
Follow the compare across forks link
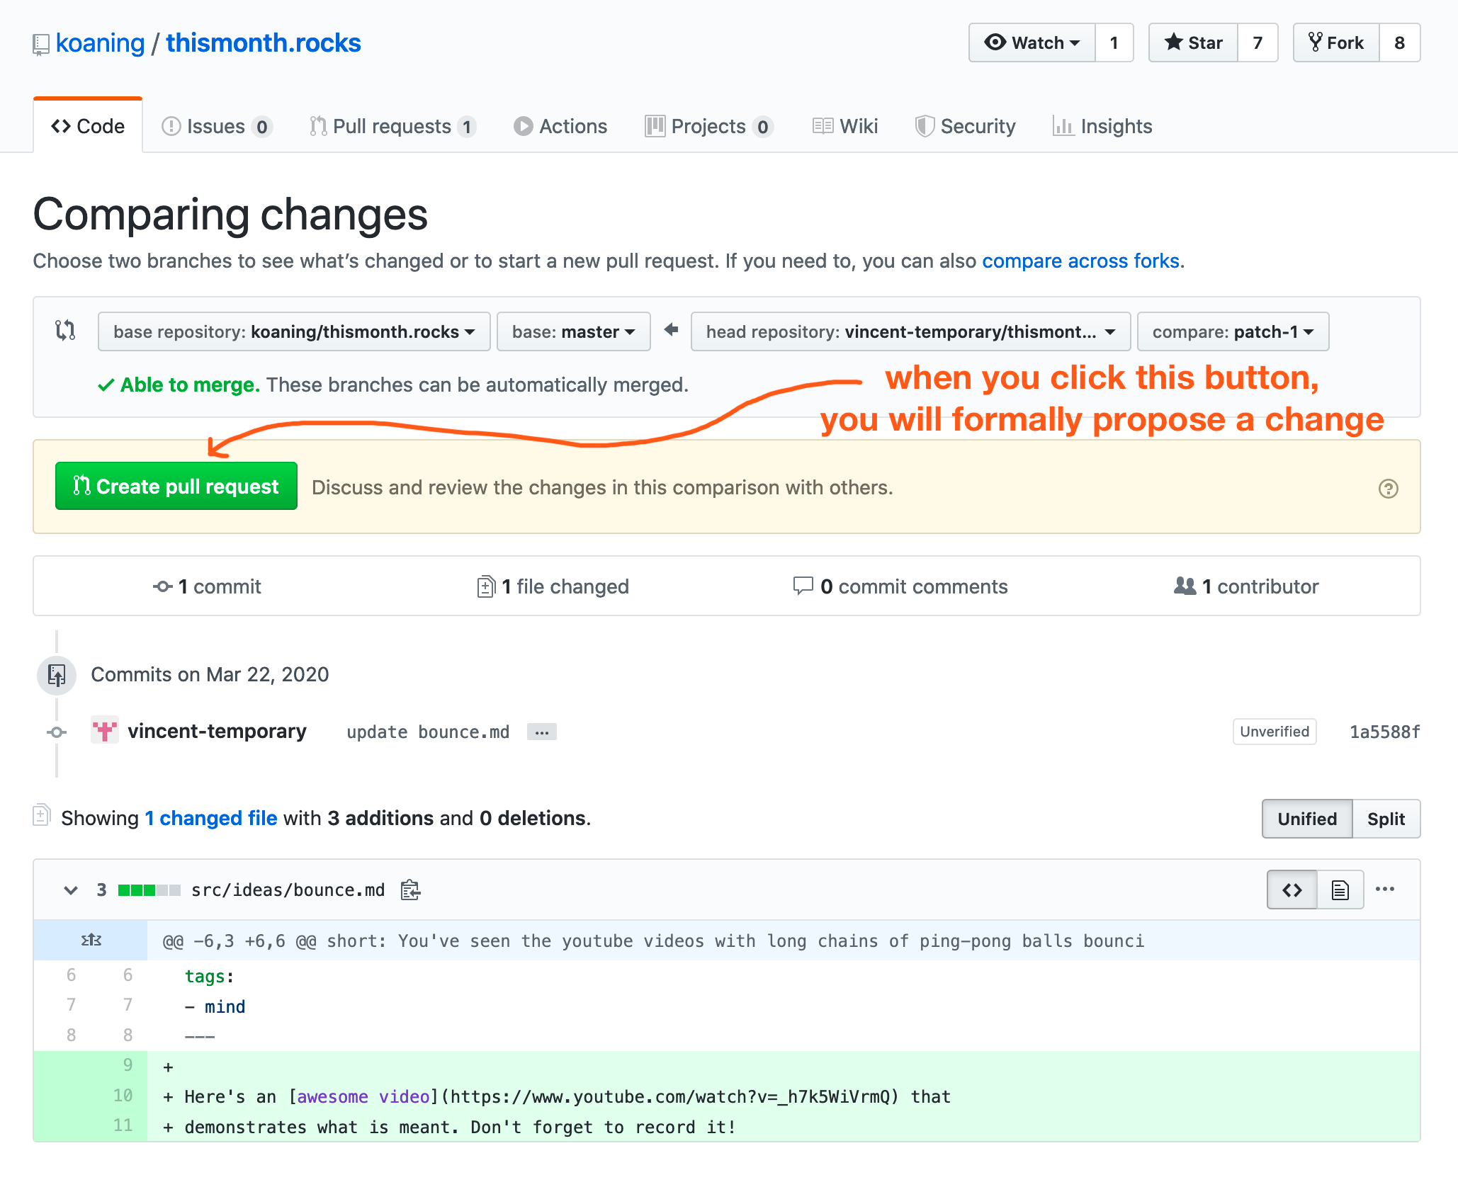tap(1080, 261)
